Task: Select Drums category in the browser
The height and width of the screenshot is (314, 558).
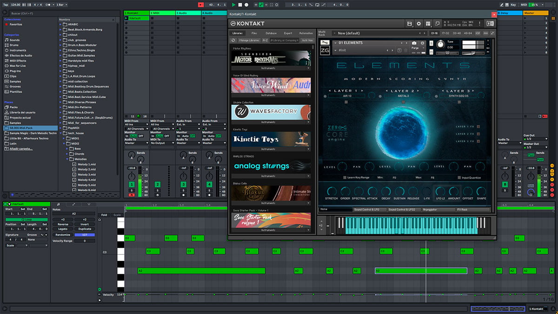Action: click(14, 45)
